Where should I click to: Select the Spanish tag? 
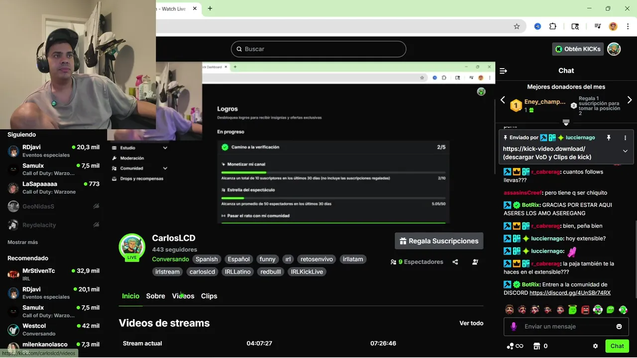207,259
